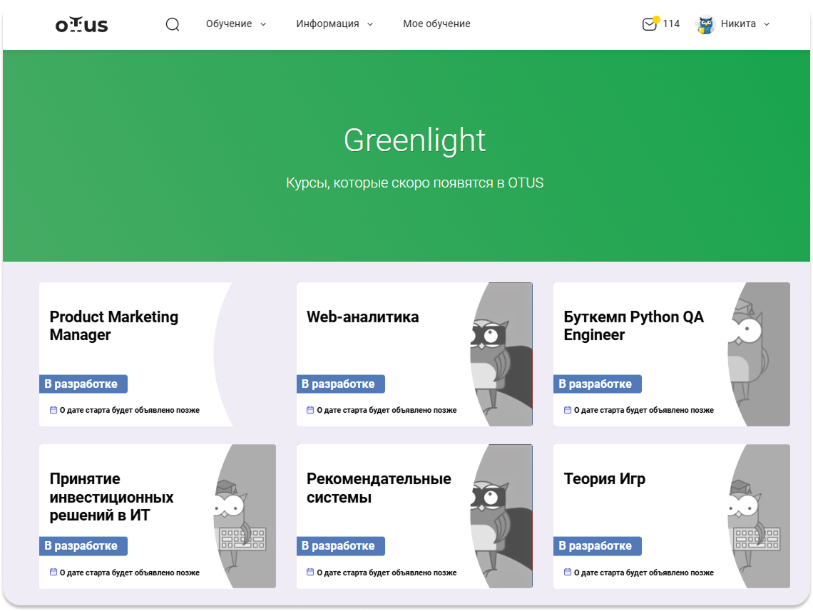Click the Greenlight page heading

415,140
